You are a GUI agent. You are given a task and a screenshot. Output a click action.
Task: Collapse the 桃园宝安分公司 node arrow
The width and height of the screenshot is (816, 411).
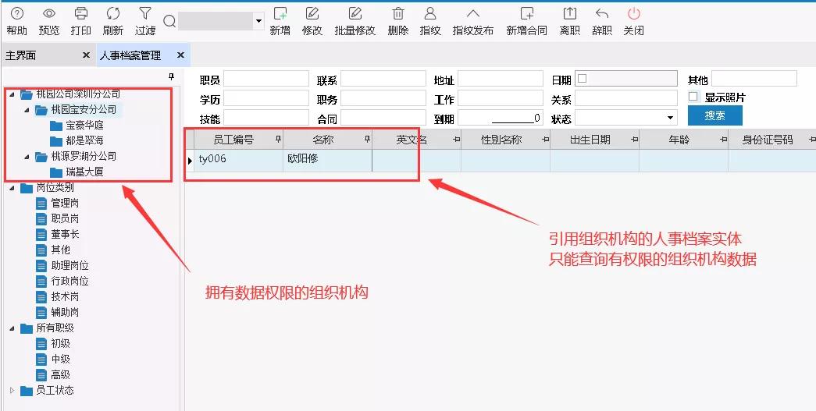(27, 110)
